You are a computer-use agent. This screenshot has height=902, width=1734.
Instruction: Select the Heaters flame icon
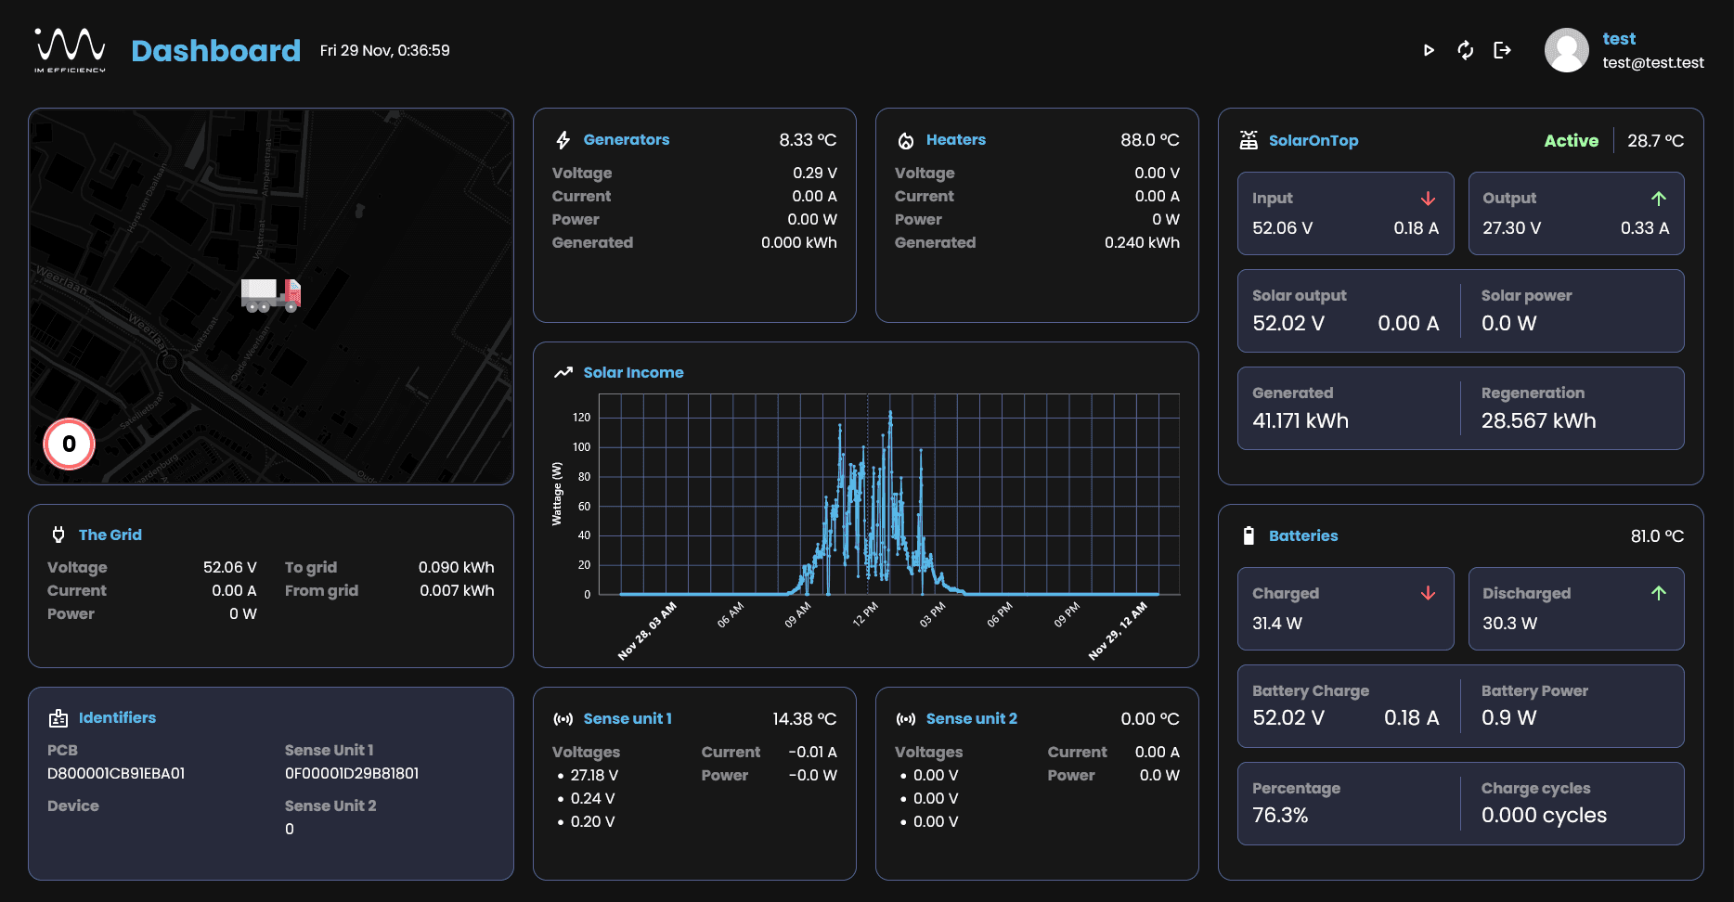click(x=905, y=139)
